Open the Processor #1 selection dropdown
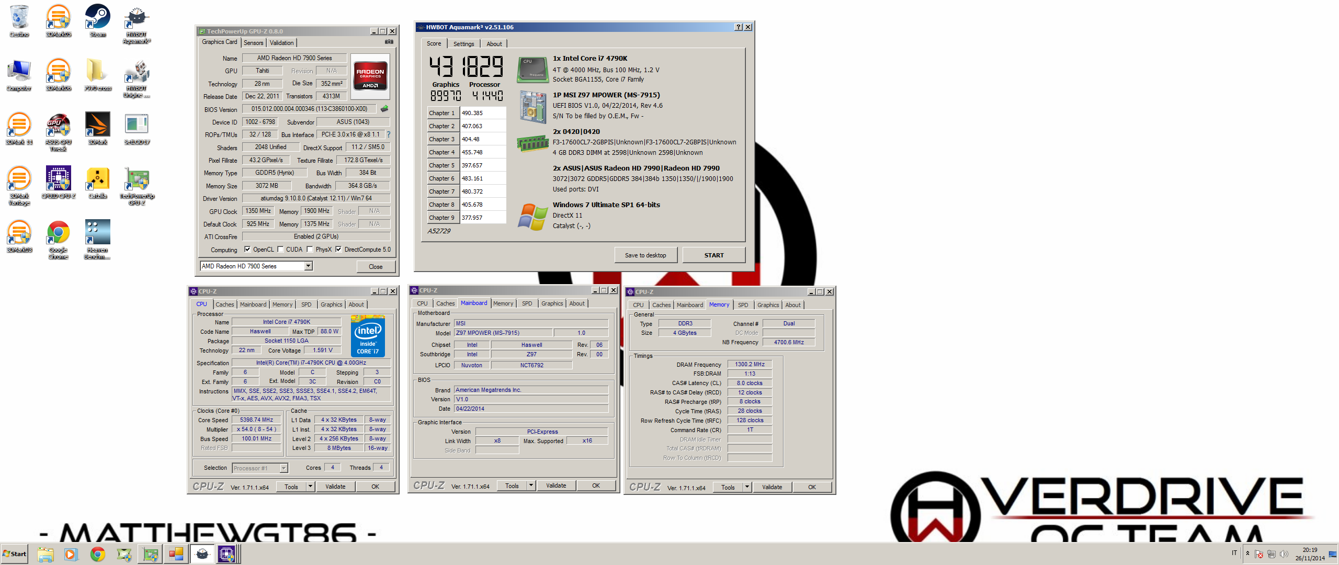The image size is (1339, 565). click(x=284, y=468)
